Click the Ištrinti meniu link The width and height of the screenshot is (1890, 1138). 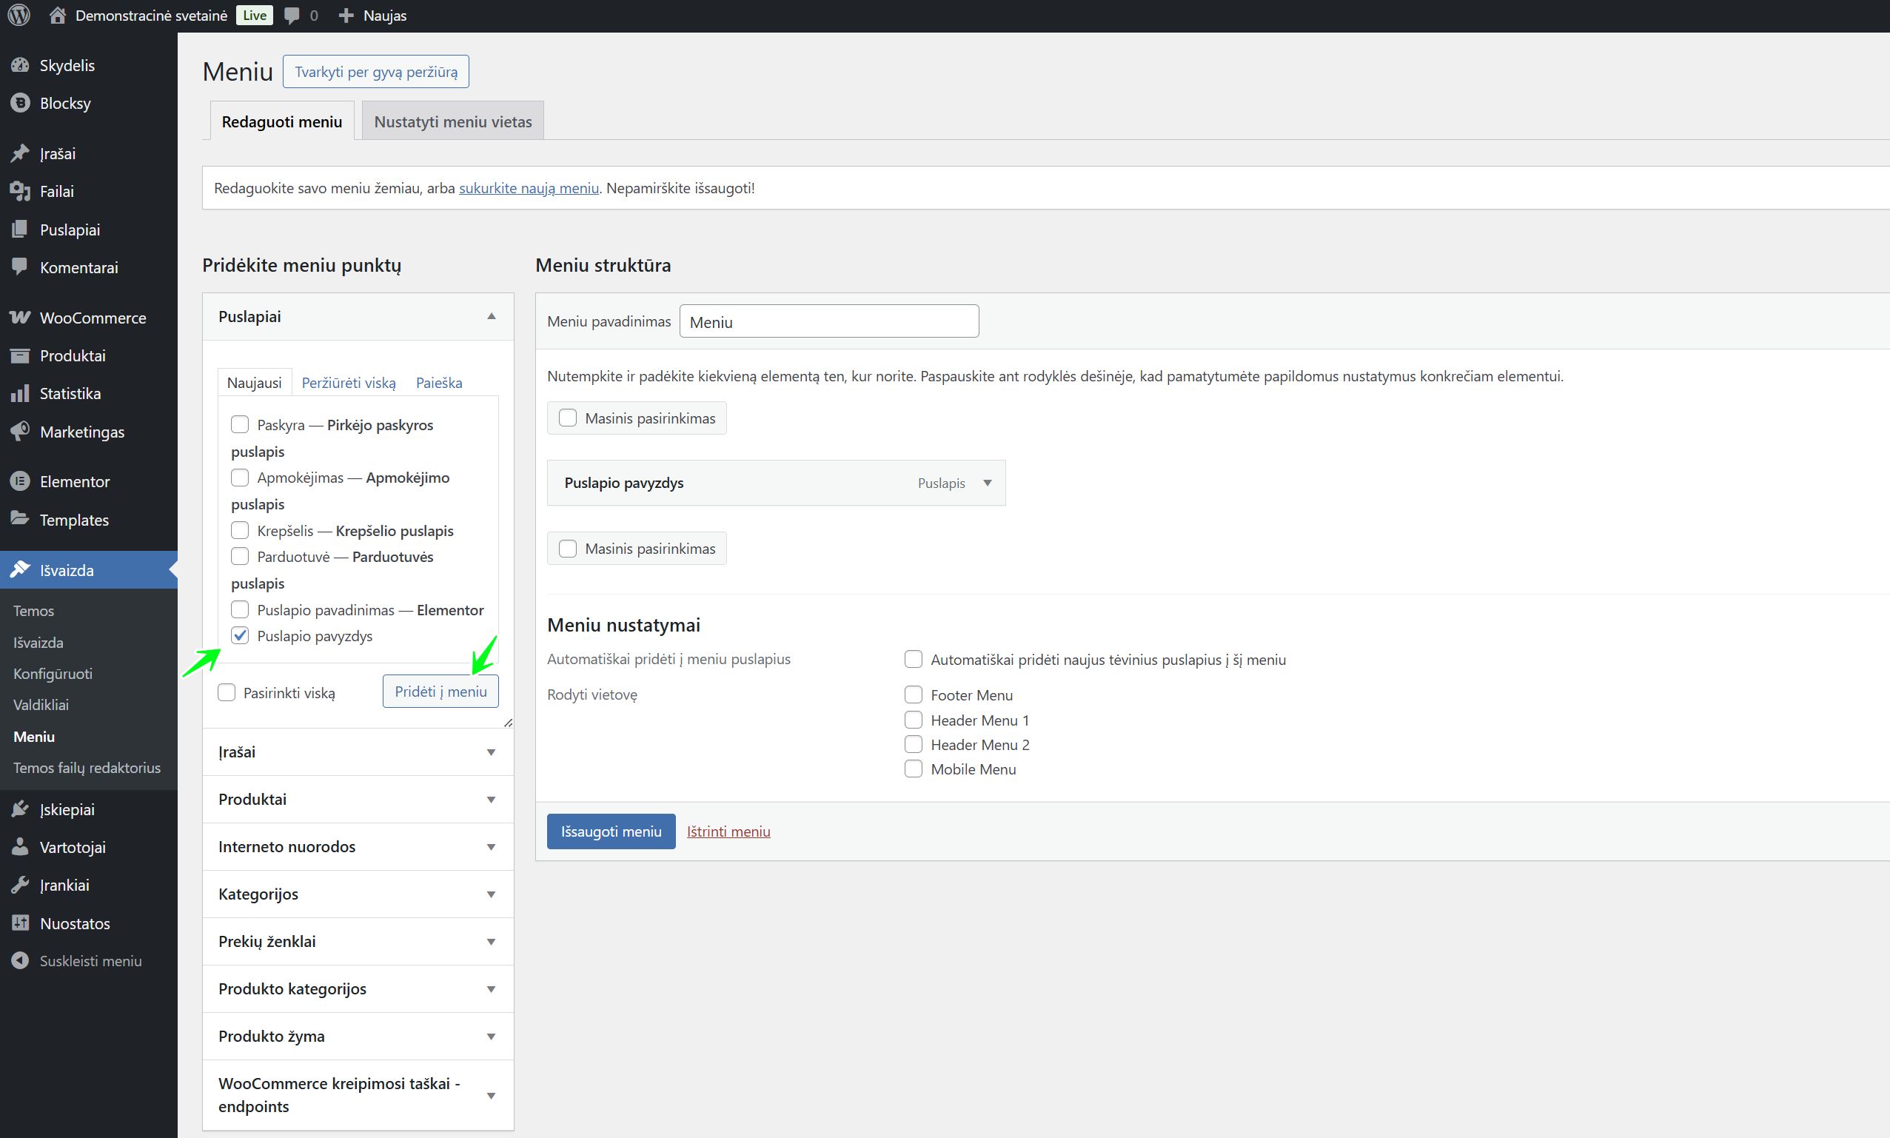[728, 831]
